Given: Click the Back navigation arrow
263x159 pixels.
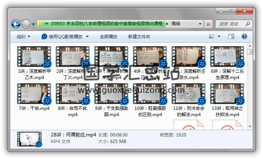Looking at the screenshot, I should tap(16, 24).
